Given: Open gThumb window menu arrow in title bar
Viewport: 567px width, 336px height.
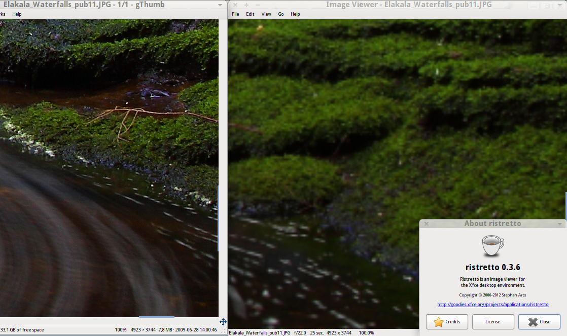Looking at the screenshot, I should pos(221,5).
